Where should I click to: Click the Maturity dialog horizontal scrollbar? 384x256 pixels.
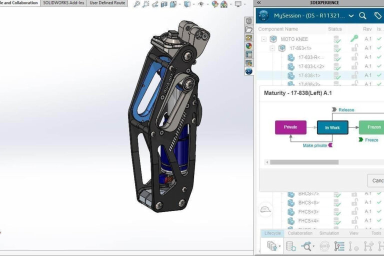304,162
